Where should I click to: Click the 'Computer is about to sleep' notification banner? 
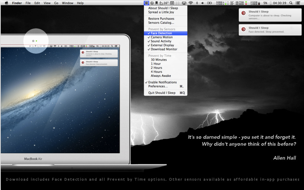point(270,15)
